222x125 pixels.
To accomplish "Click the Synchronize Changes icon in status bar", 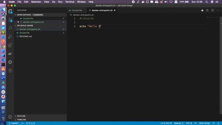I will [x=22, y=123].
